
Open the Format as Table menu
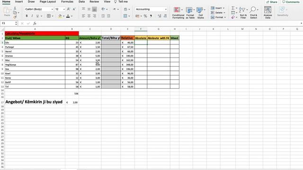coord(190,13)
